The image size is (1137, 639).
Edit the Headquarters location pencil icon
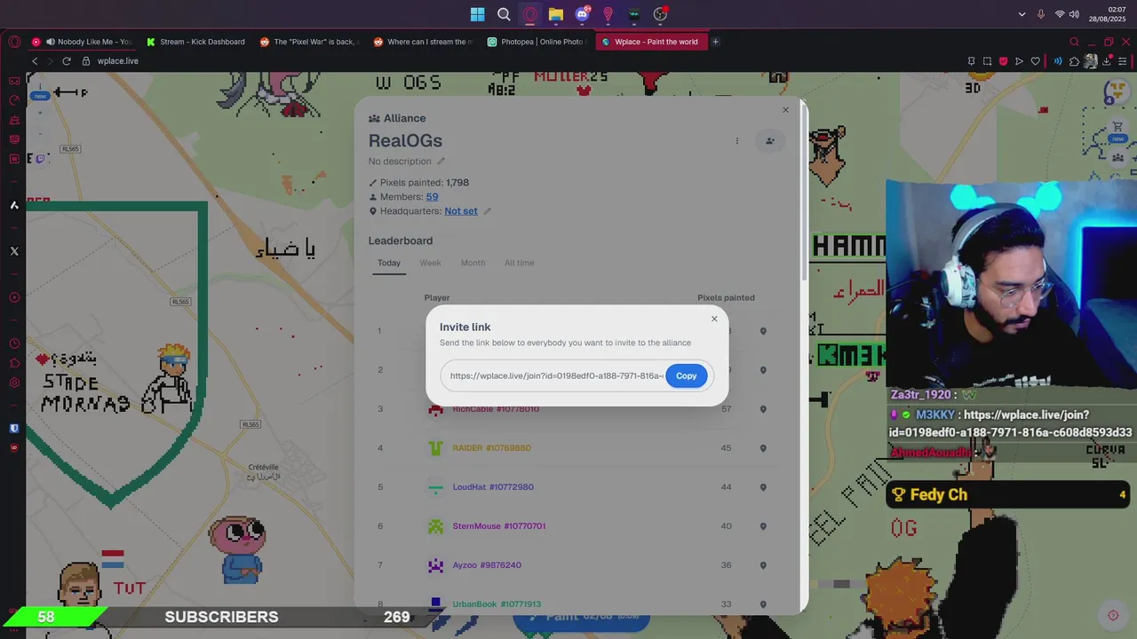tap(487, 211)
